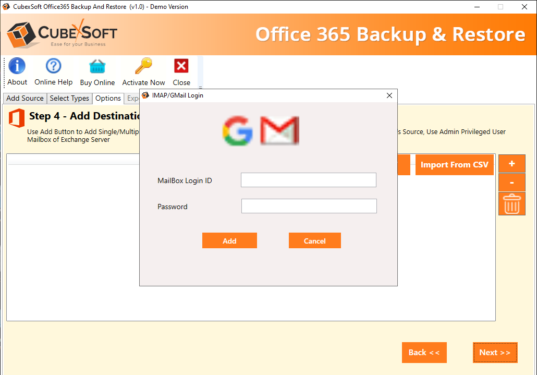Proceed with the Next >> button

[495, 353]
